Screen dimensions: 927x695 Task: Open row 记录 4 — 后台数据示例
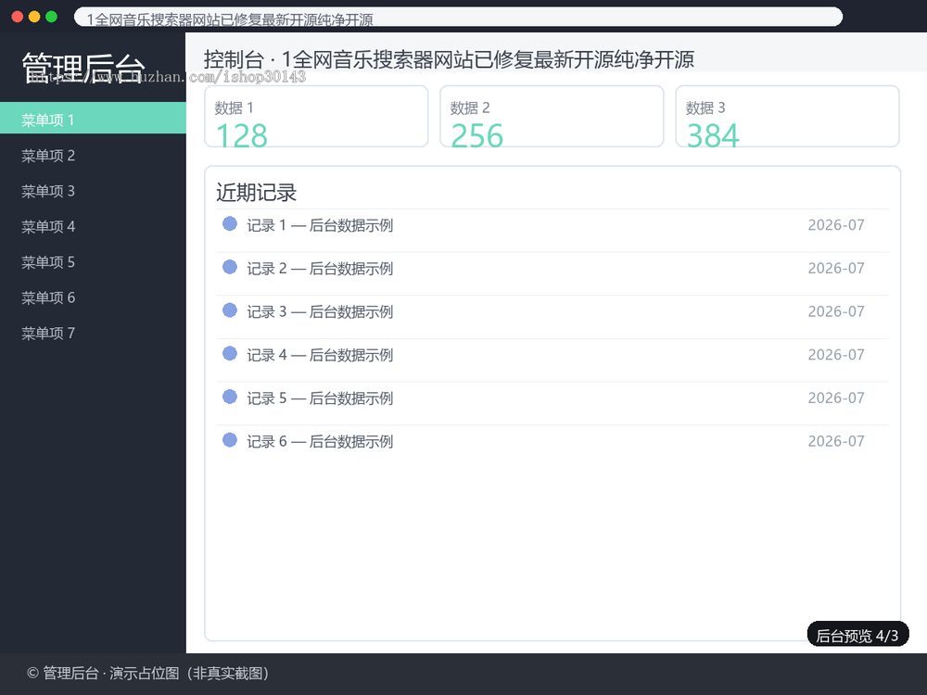coord(552,360)
